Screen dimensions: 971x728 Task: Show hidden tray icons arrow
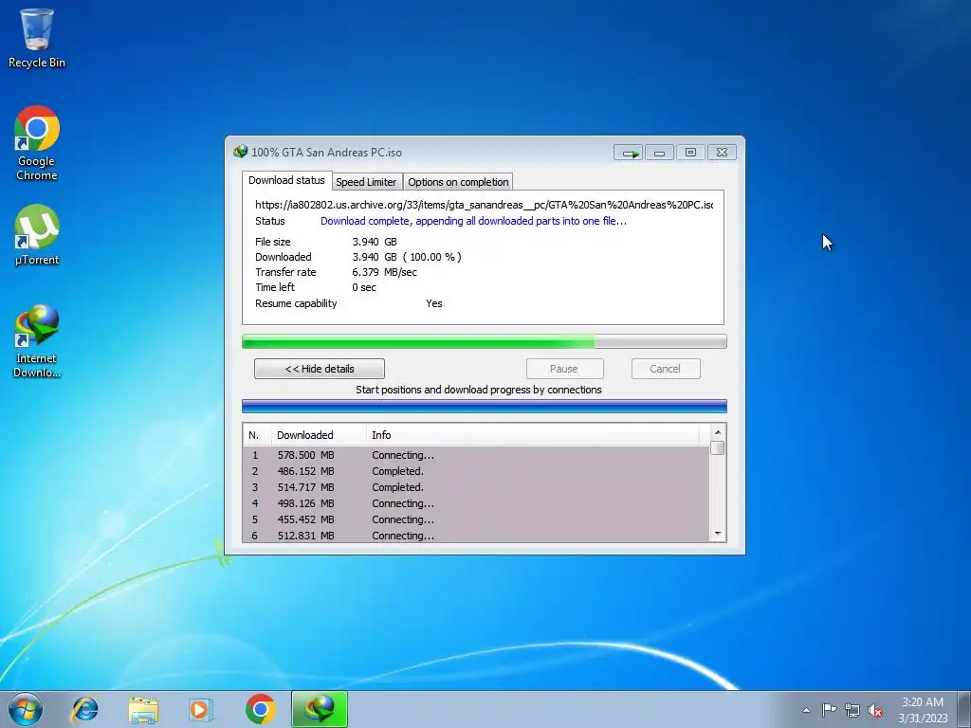click(806, 710)
